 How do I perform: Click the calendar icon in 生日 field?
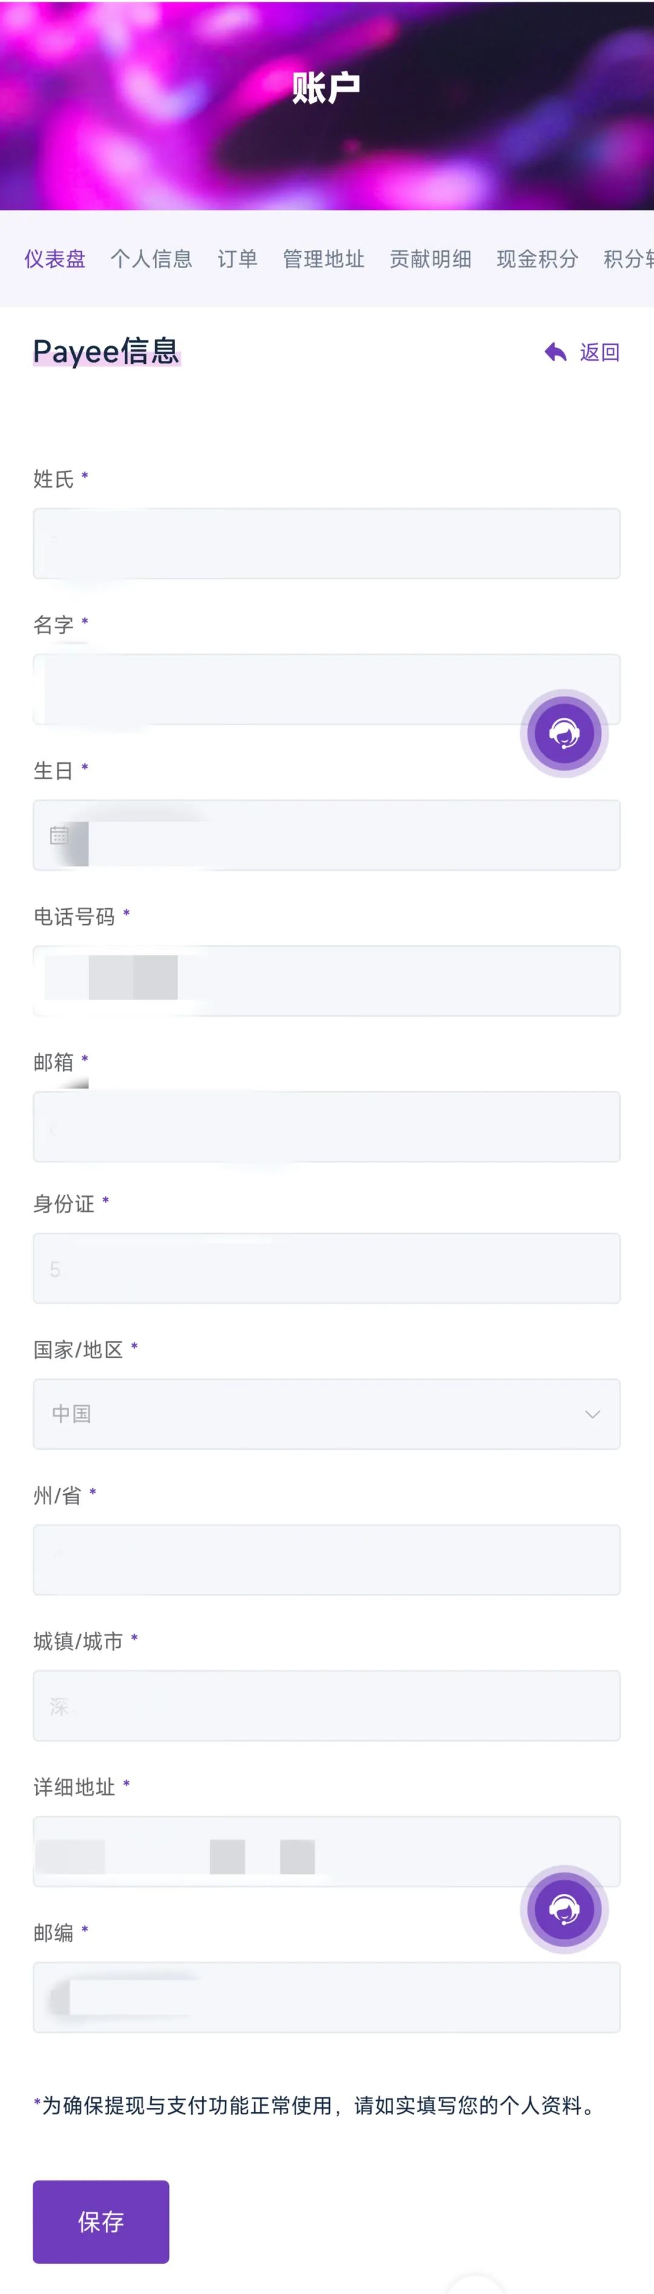(59, 836)
